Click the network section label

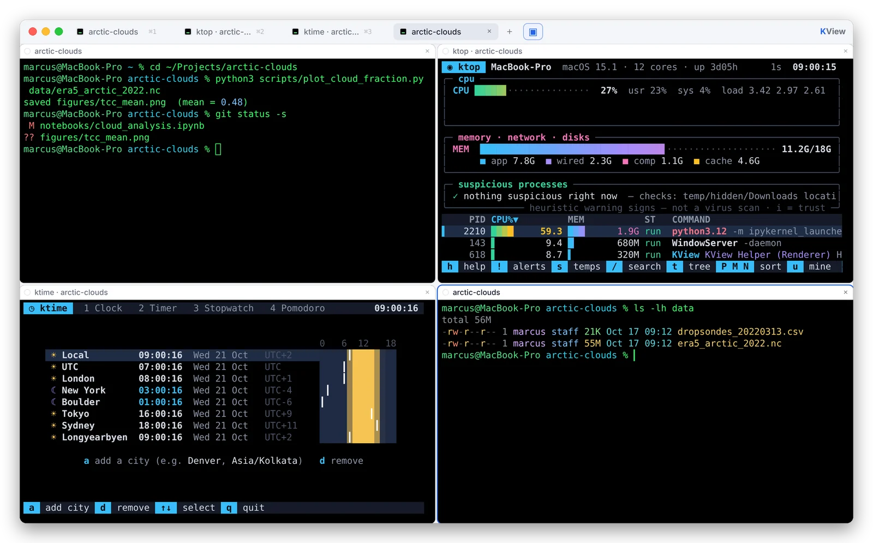pos(527,138)
